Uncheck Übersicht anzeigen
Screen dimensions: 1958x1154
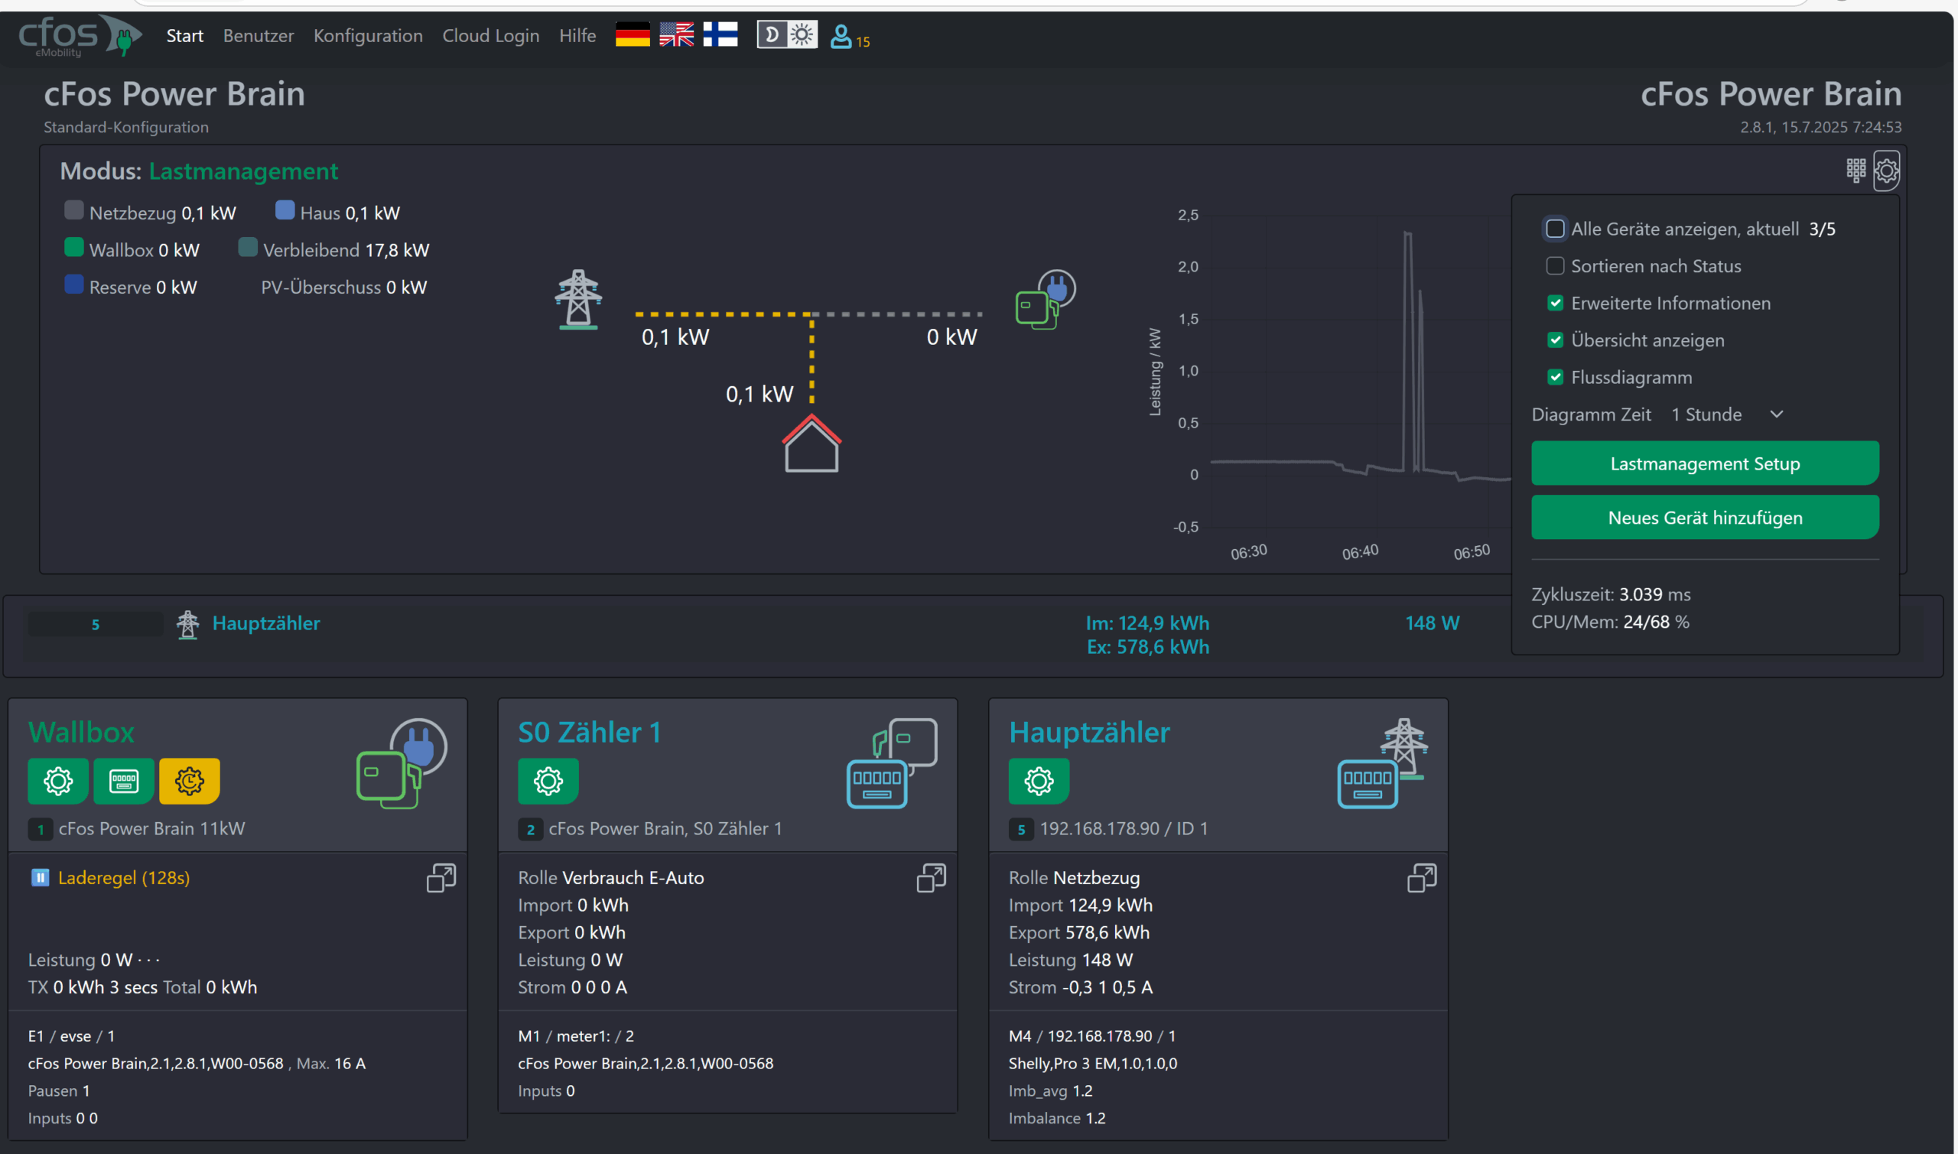coord(1555,340)
